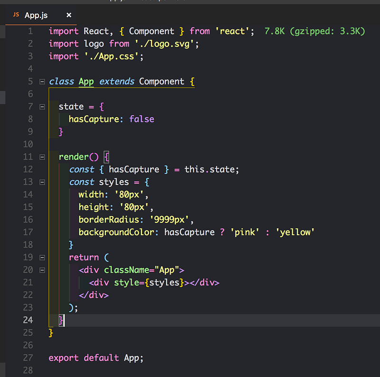Click 'Component' in the line 1 import braces

(x=152, y=31)
